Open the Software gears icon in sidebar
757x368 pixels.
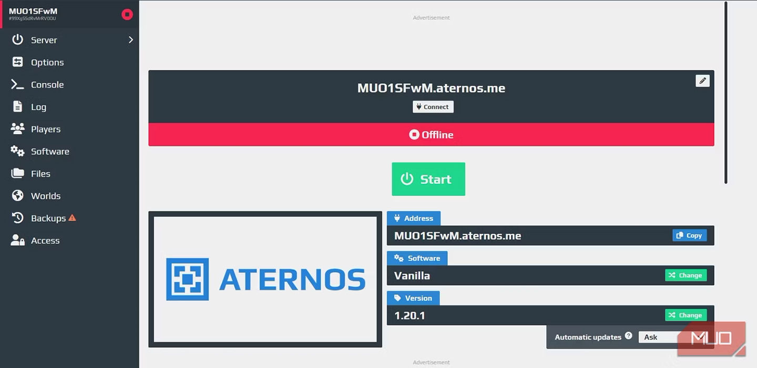18,151
